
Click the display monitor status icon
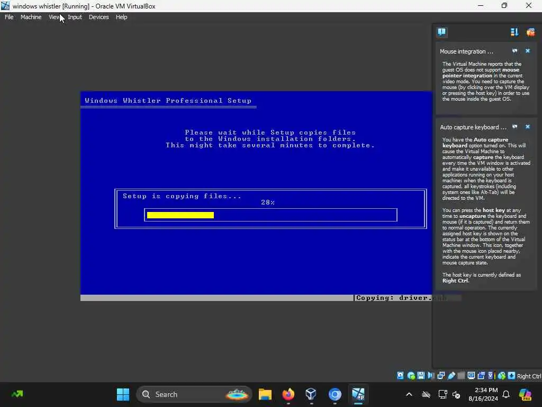point(471,376)
